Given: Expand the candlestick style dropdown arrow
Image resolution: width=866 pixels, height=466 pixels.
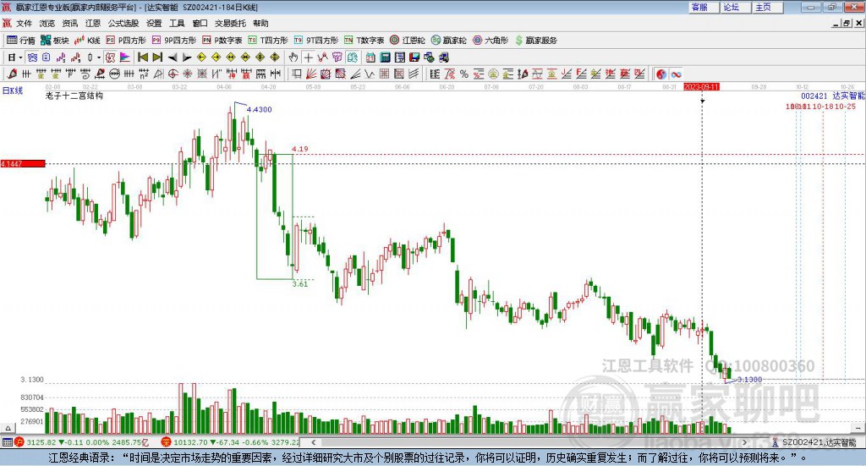Looking at the screenshot, I should [99, 58].
